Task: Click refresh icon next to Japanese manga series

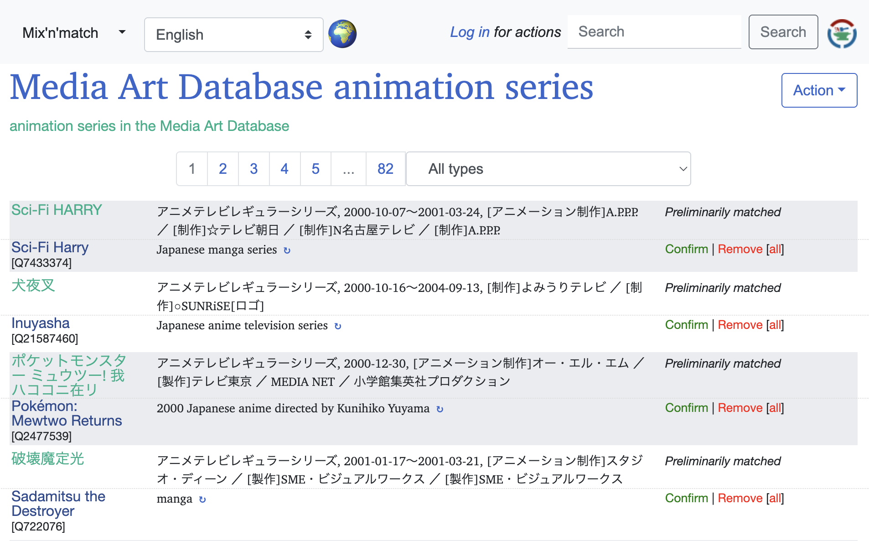Action: click(x=287, y=250)
